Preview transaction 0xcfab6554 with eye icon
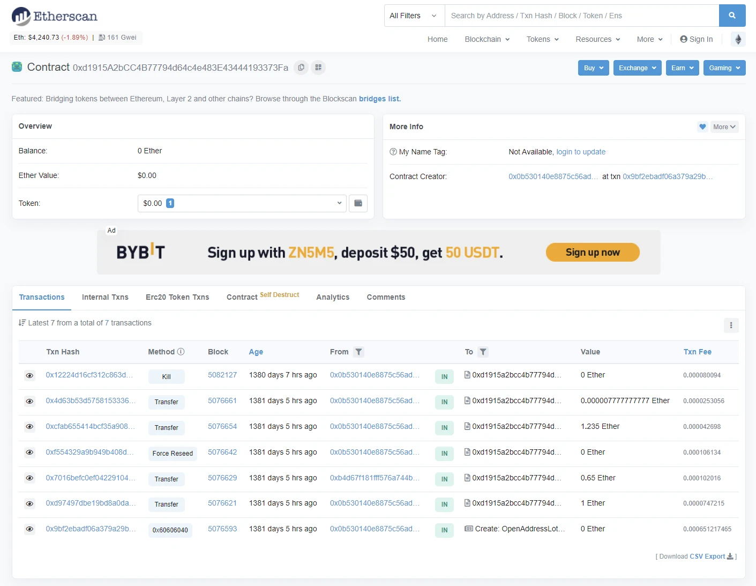The image size is (756, 586). (x=30, y=427)
